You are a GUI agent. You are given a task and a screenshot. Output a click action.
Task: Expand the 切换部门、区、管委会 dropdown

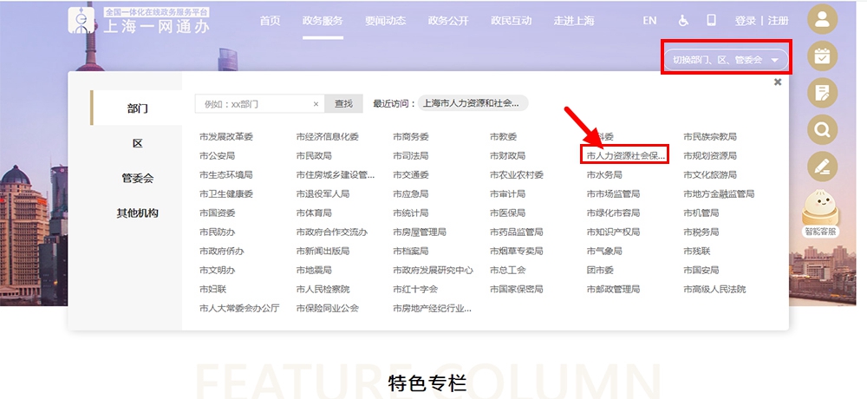726,60
